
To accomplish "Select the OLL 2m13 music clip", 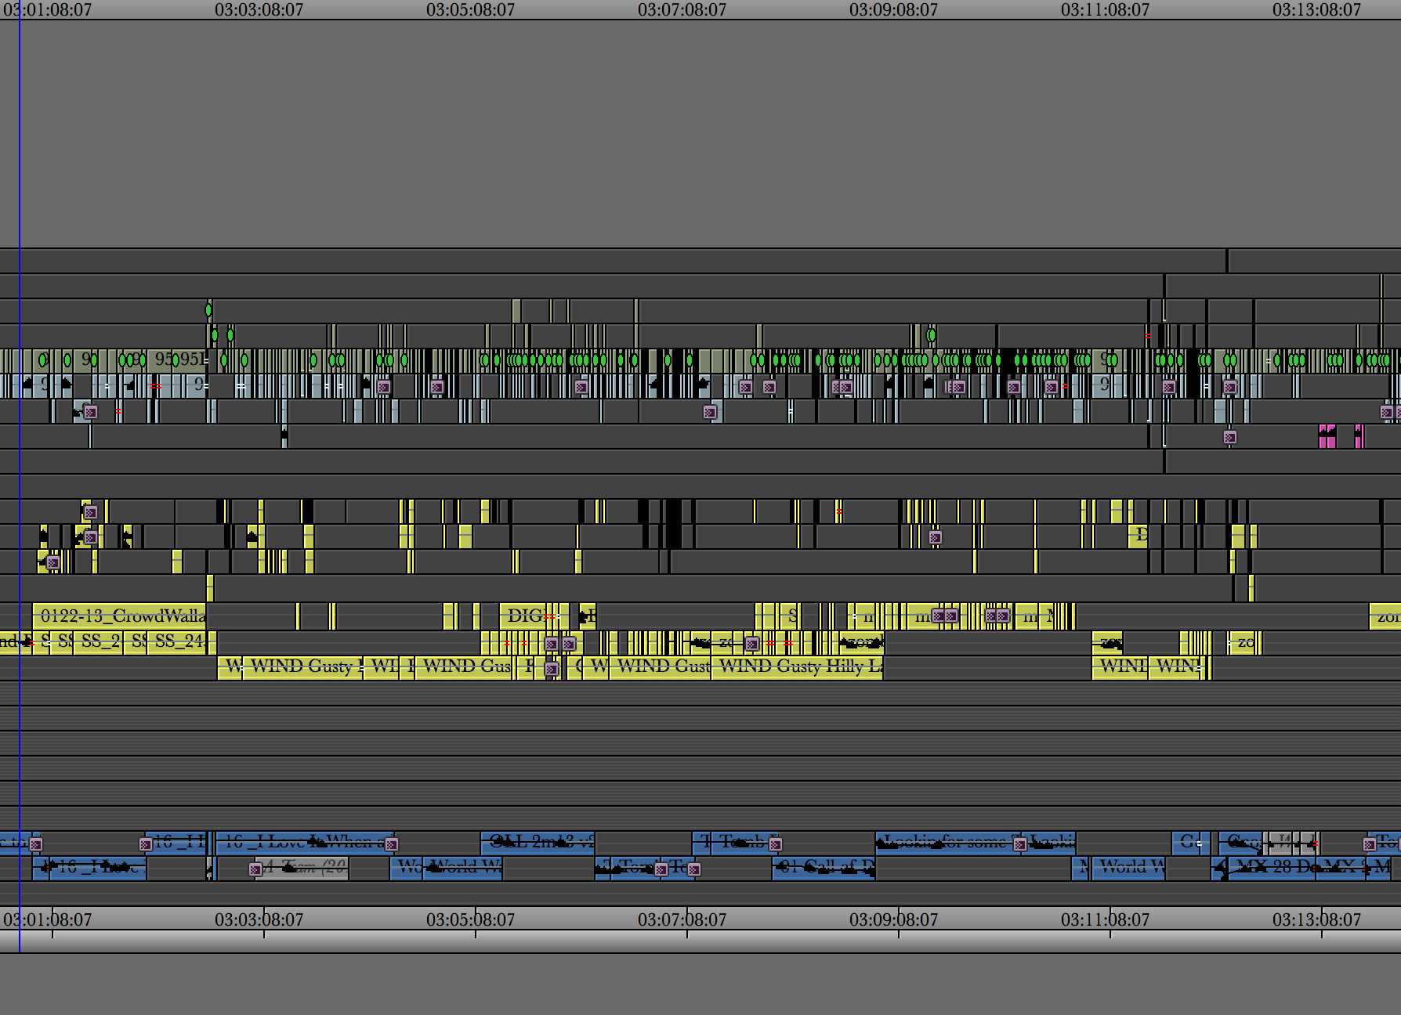I will click(538, 843).
